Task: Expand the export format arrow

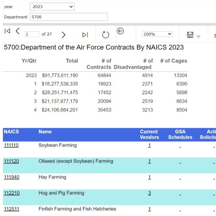Action: 198,36
